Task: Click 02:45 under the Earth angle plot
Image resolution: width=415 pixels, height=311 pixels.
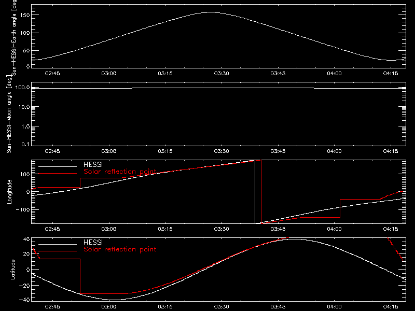Action: click(x=52, y=74)
